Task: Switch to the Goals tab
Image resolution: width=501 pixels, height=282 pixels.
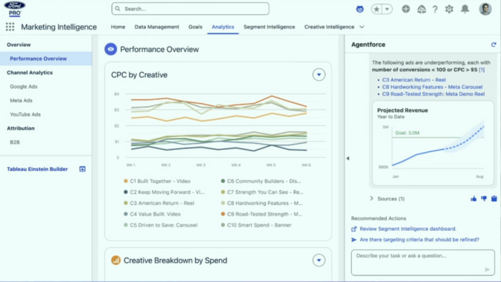Action: 195,27
